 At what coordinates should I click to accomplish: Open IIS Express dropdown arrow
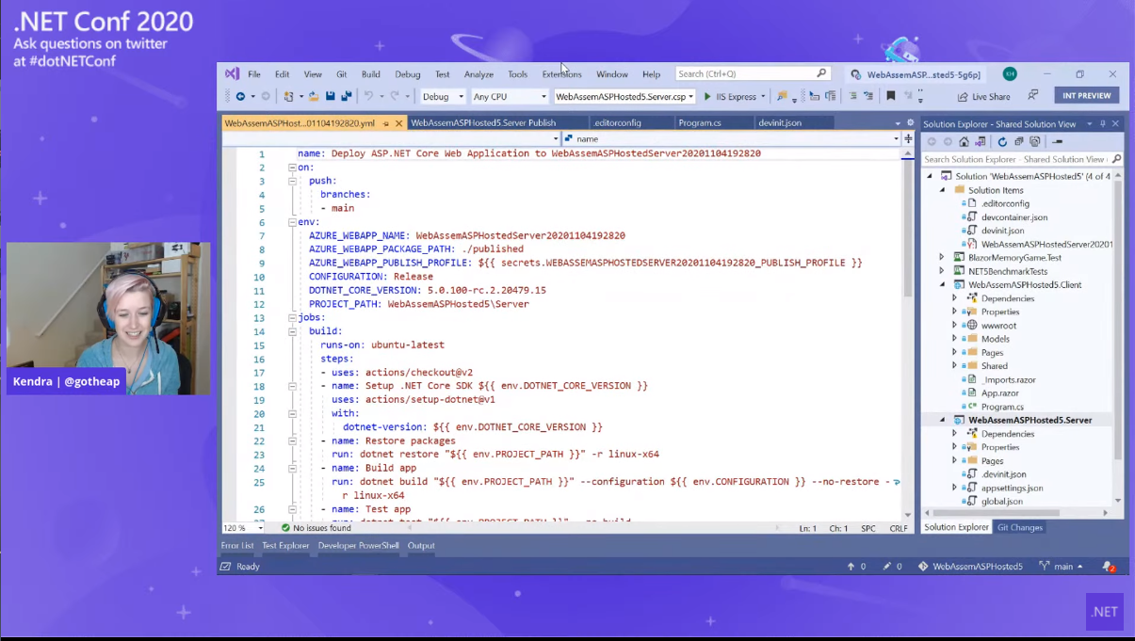(763, 97)
